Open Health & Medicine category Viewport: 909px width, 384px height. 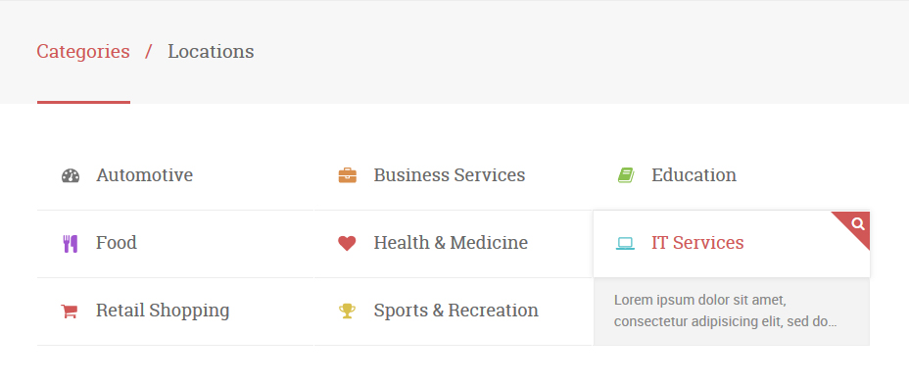coord(451,243)
